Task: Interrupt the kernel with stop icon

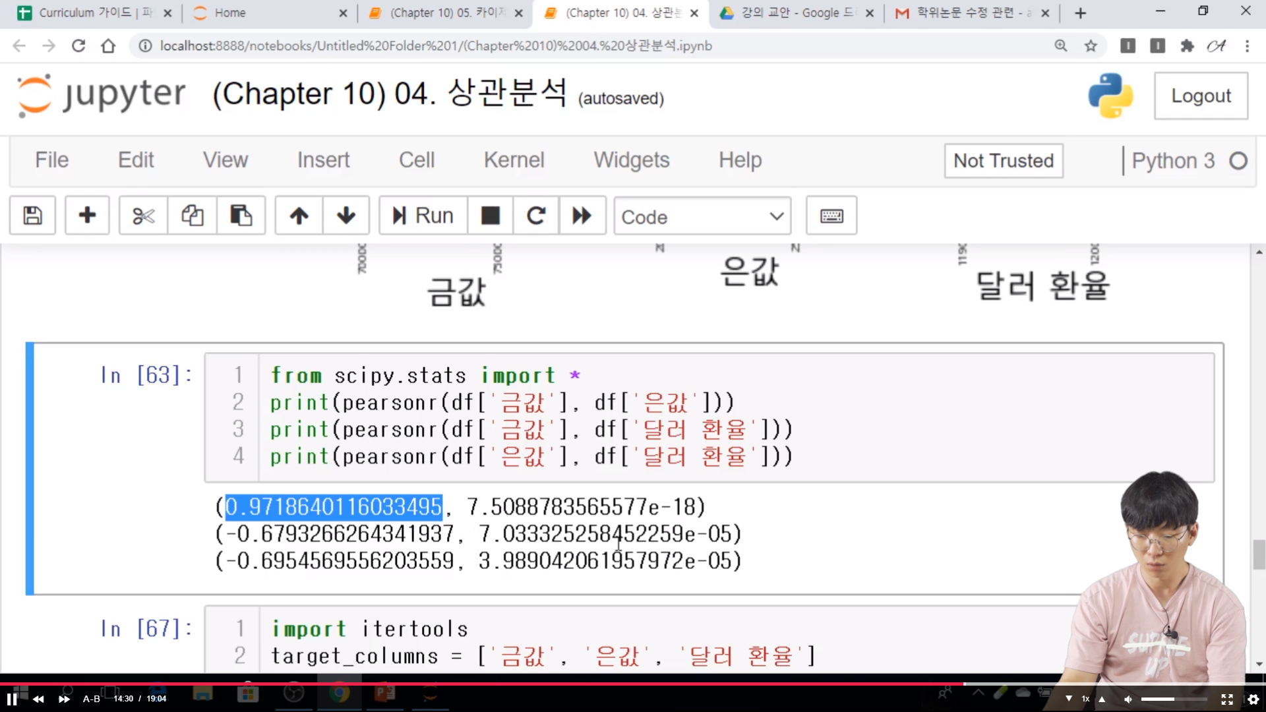Action: 491,216
